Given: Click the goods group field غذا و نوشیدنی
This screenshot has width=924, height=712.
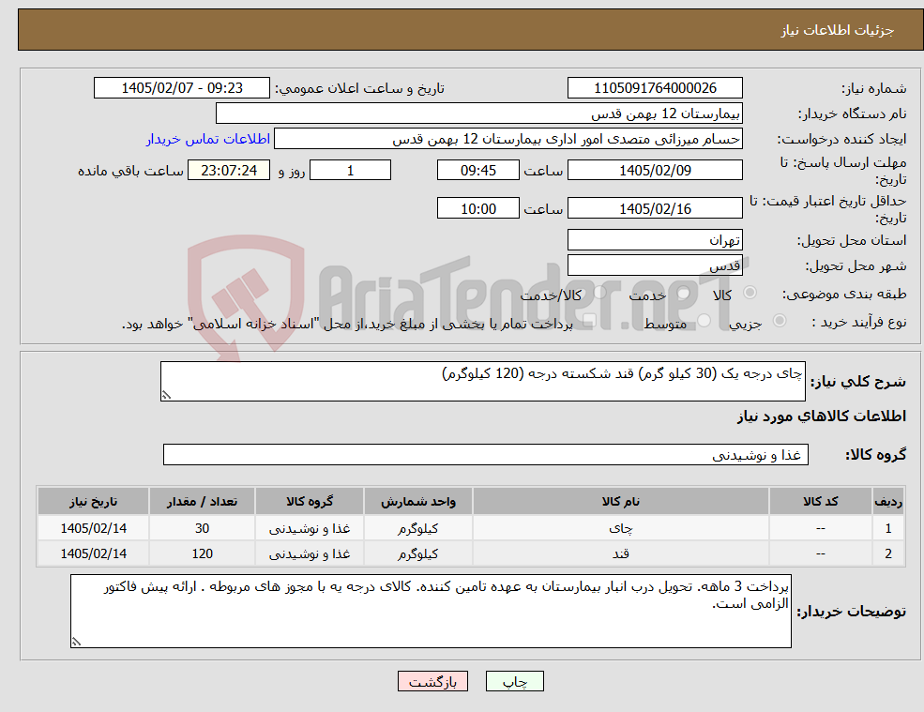Looking at the screenshot, I should pos(486,454).
